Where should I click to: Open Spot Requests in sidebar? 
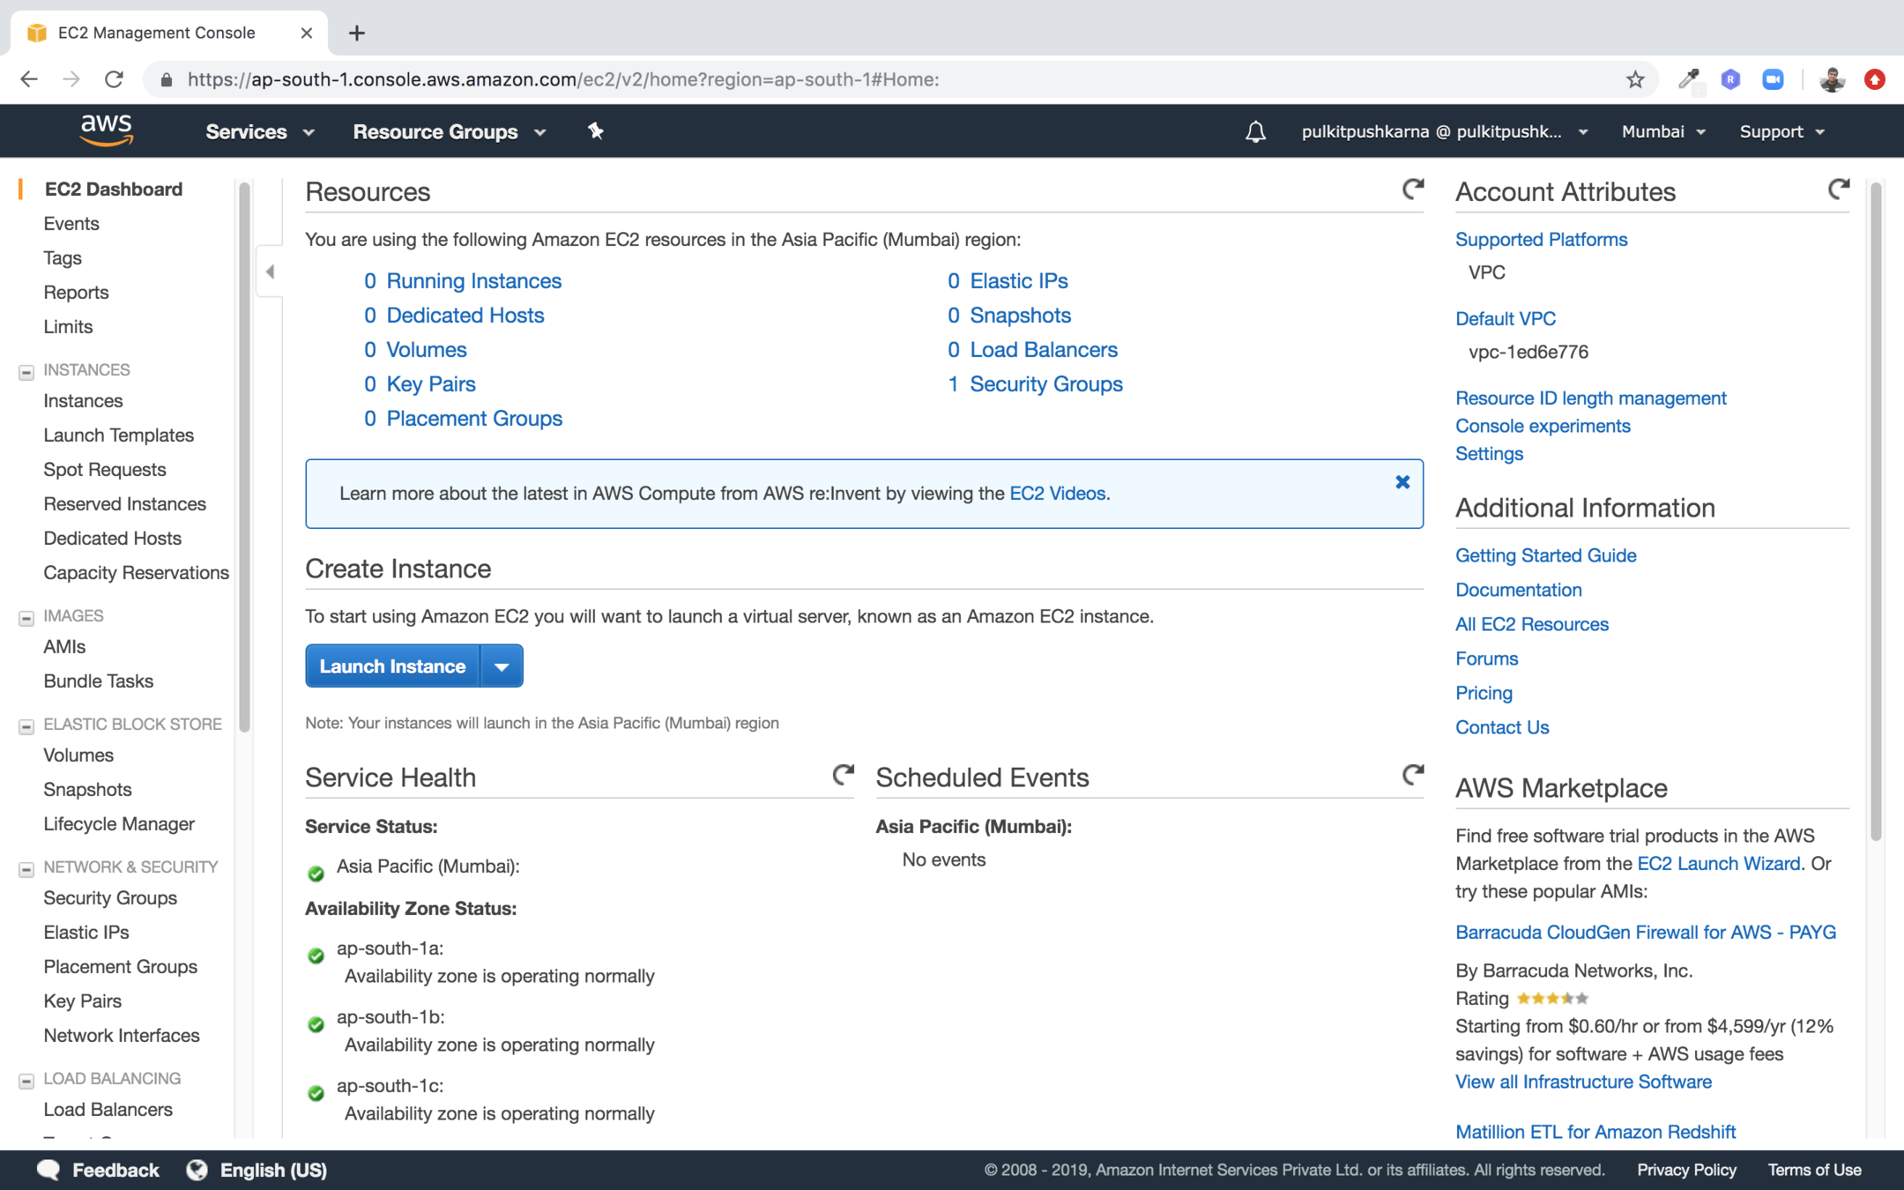(105, 469)
